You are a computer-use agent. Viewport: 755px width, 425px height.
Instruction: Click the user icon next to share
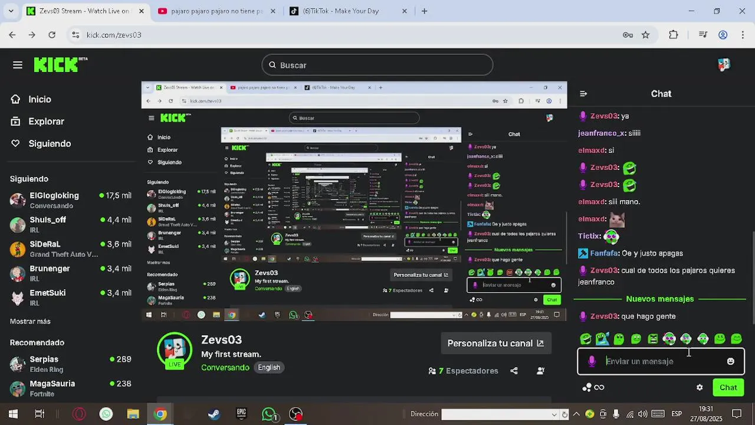pos(540,371)
